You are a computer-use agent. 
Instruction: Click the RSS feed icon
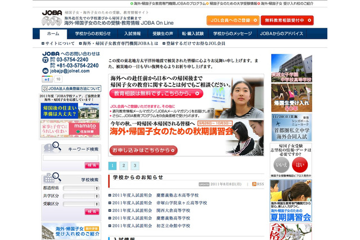click(254, 184)
